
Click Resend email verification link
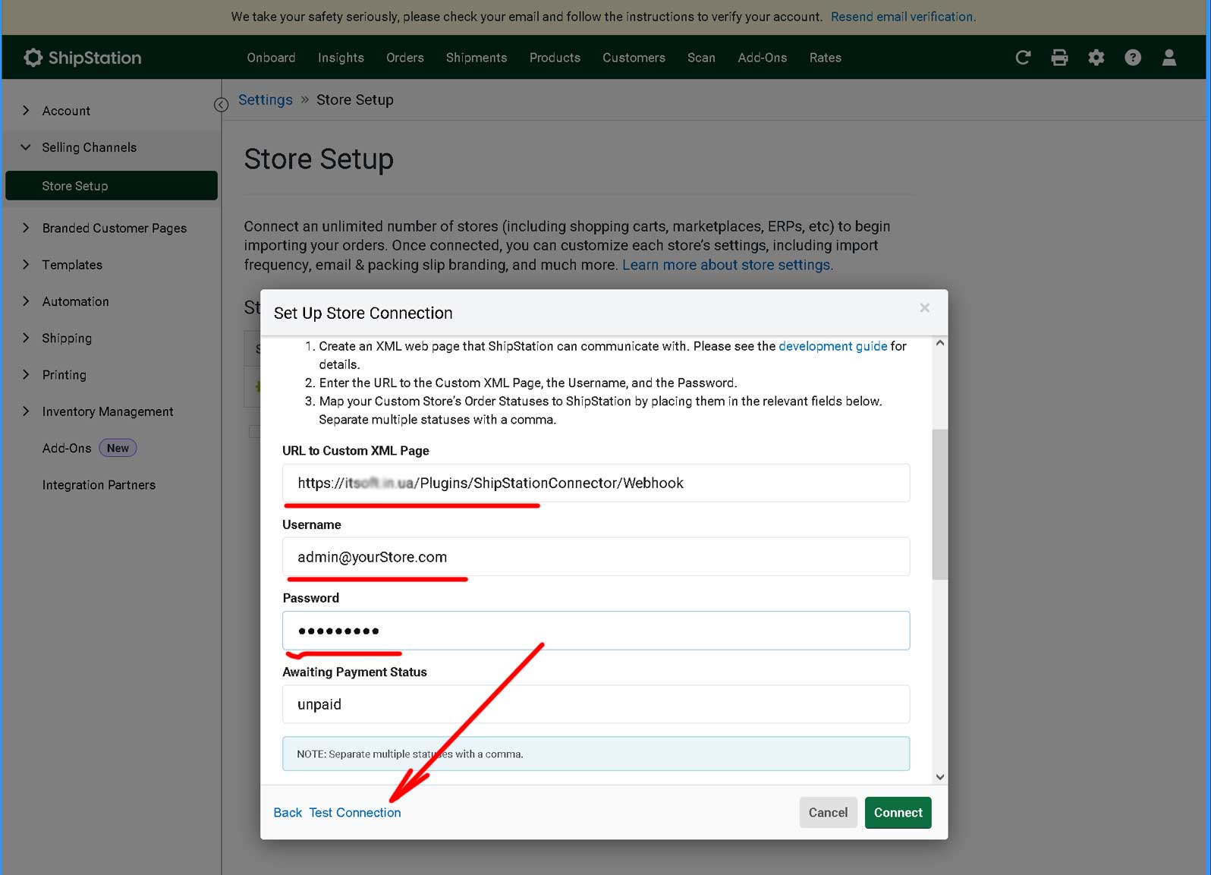(903, 17)
